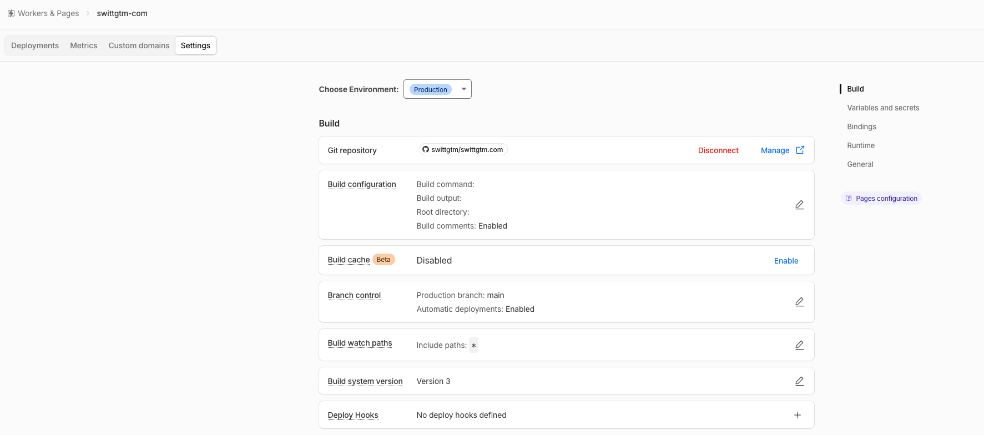The image size is (984, 435).
Task: Jump to Bindings section in sidebar
Action: (x=861, y=127)
